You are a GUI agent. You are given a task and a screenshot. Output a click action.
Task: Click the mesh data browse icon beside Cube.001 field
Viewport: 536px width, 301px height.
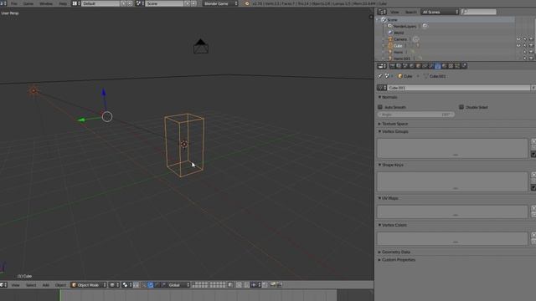tap(382, 88)
